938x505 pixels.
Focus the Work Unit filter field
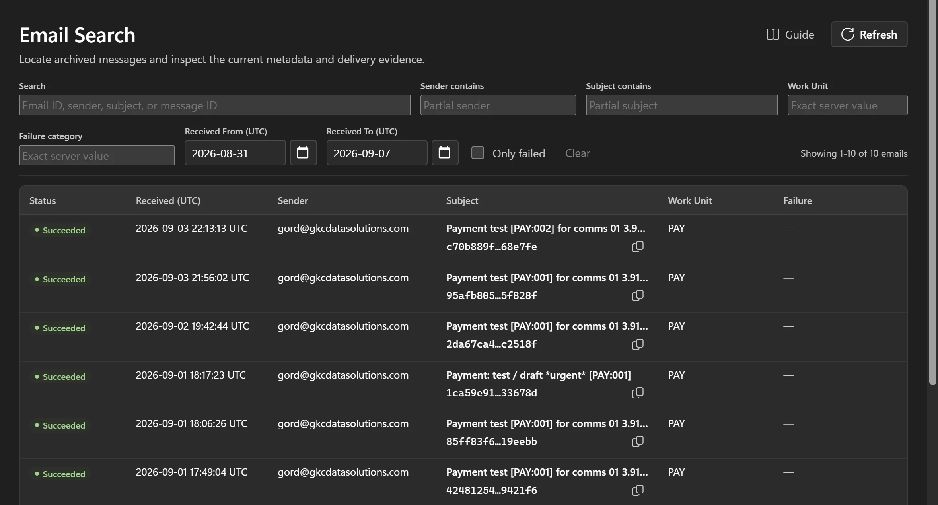847,105
